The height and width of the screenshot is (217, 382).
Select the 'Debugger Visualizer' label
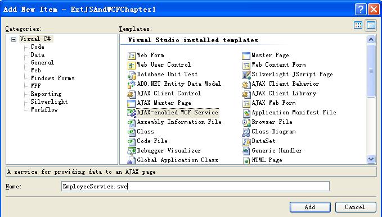point(169,151)
